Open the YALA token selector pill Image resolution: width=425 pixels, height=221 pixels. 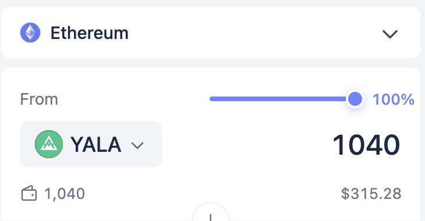click(91, 144)
